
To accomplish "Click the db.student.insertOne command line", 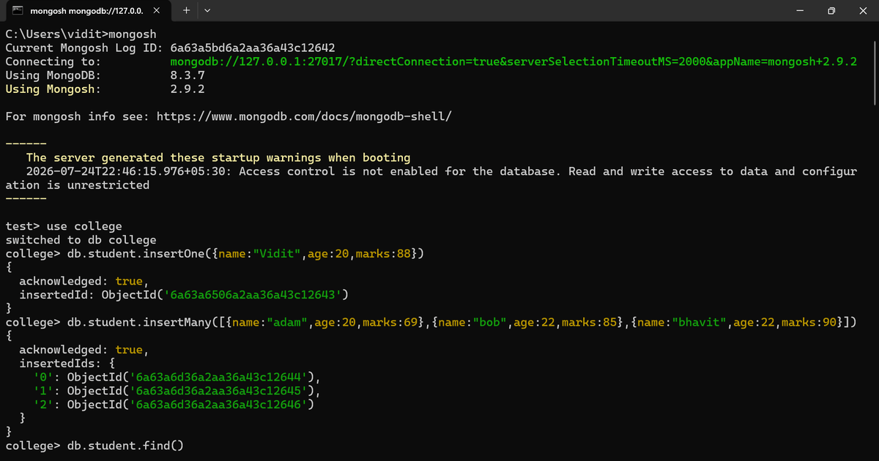I will pyautogui.click(x=215, y=254).
